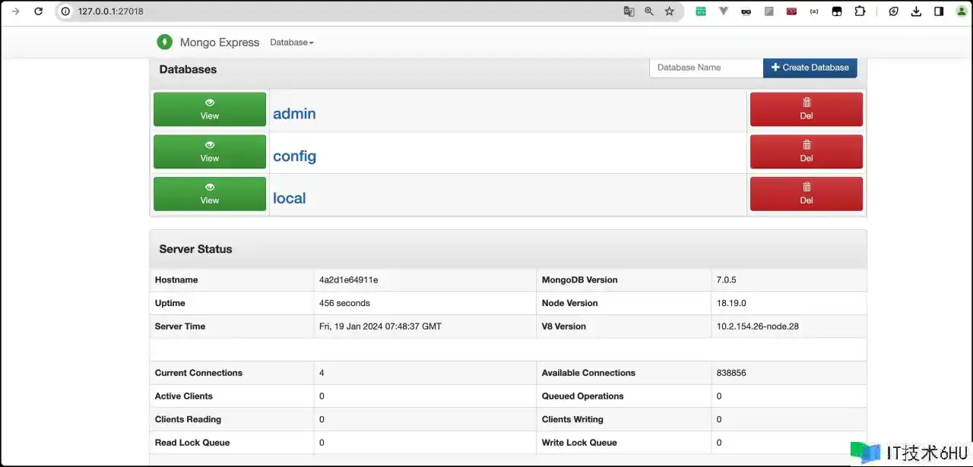Click the Read Lock Queue label
973x467 pixels.
[x=192, y=443]
